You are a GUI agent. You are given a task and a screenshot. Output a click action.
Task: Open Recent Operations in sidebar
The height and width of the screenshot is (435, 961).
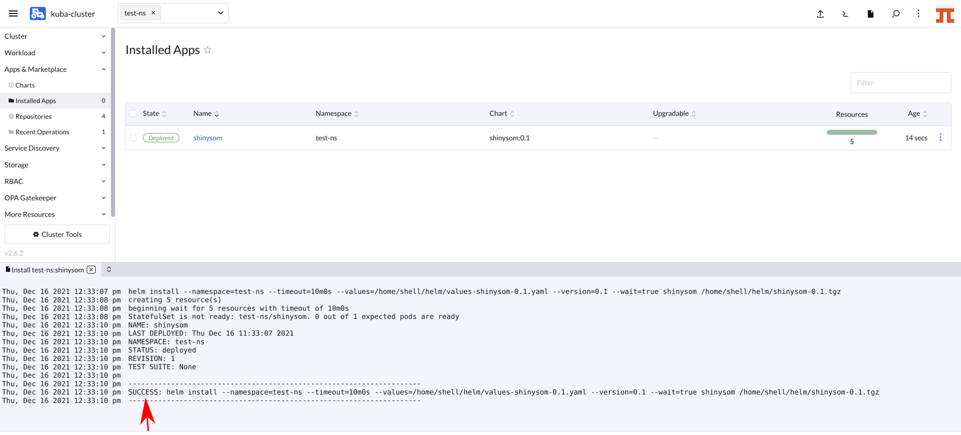coord(42,132)
